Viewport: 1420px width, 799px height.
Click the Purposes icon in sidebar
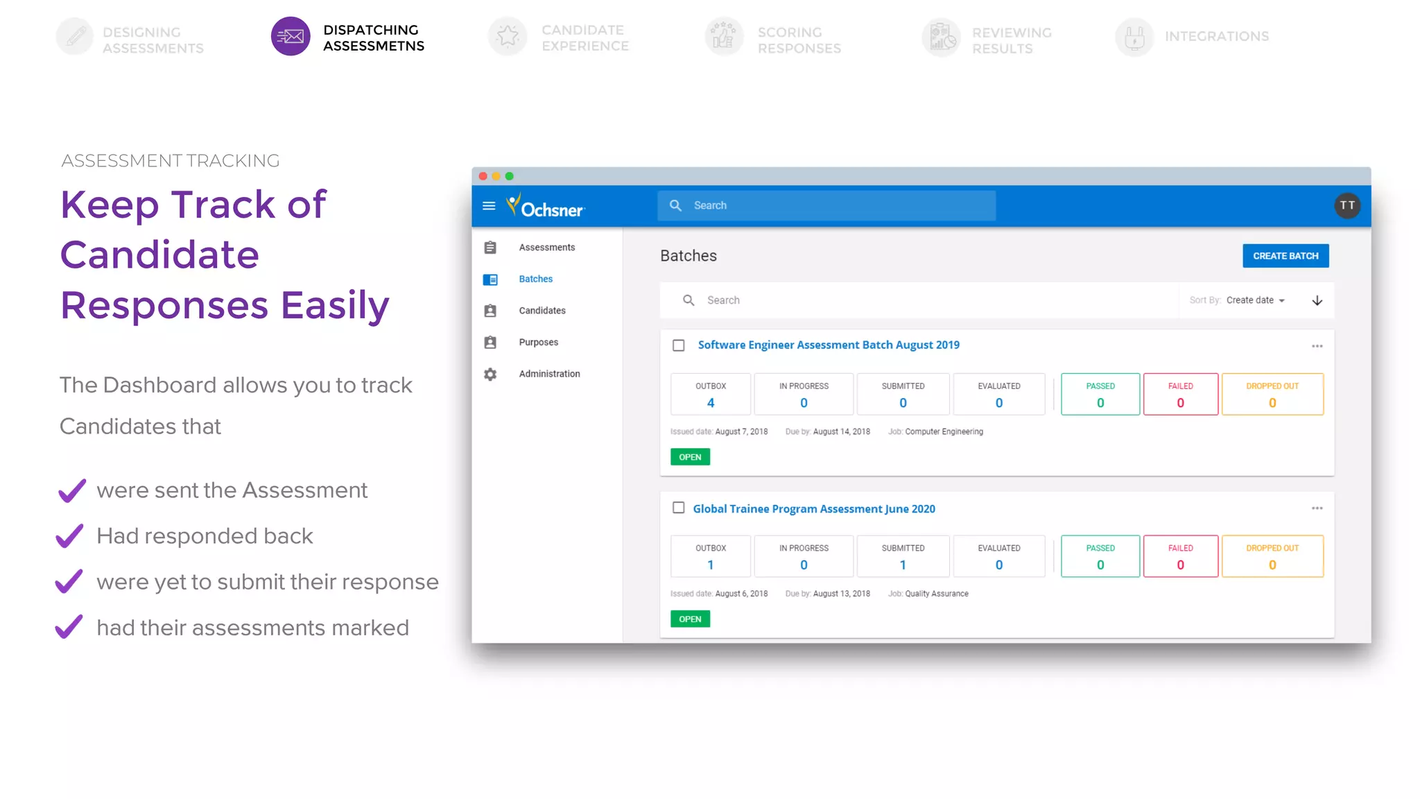[x=490, y=343]
